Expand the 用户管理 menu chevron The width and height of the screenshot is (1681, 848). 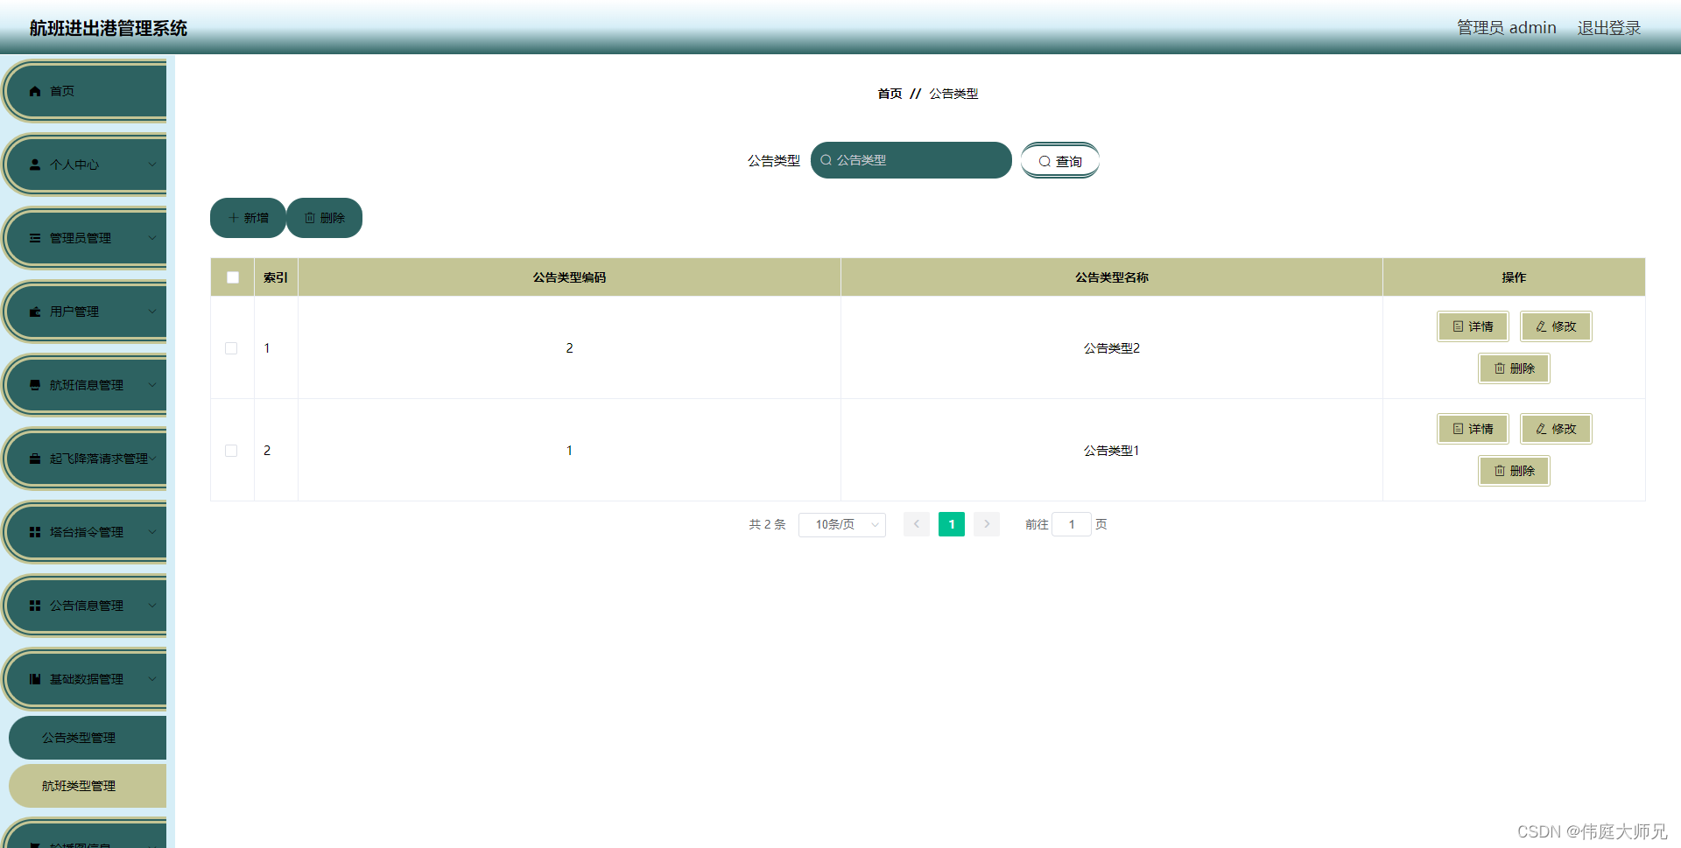tap(152, 312)
